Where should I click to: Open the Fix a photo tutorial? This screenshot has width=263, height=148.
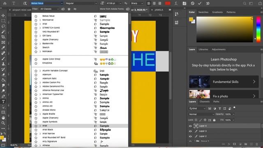(x=224, y=94)
